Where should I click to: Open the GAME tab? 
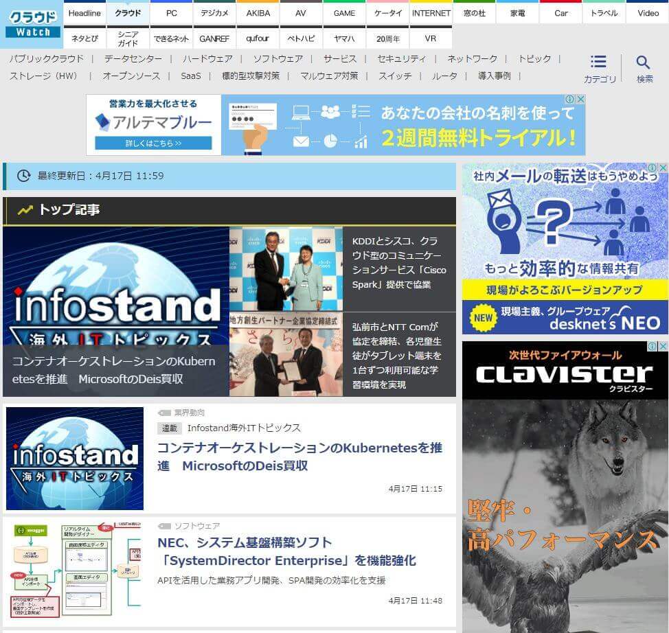(344, 13)
